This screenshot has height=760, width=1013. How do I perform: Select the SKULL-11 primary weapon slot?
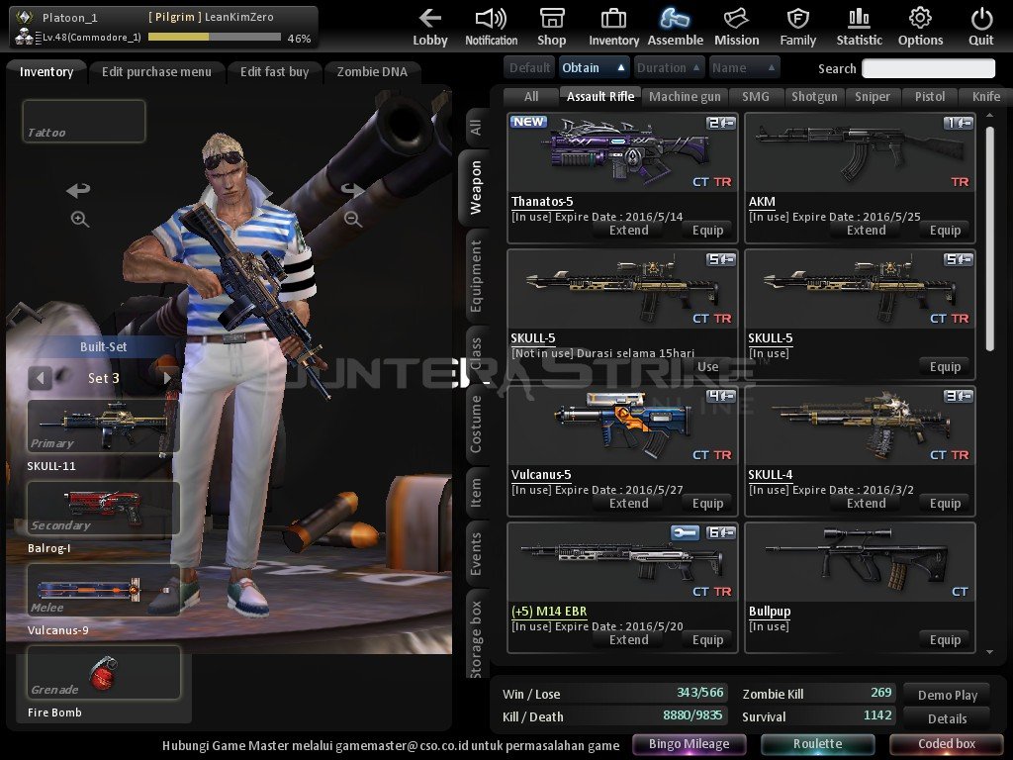click(x=103, y=426)
